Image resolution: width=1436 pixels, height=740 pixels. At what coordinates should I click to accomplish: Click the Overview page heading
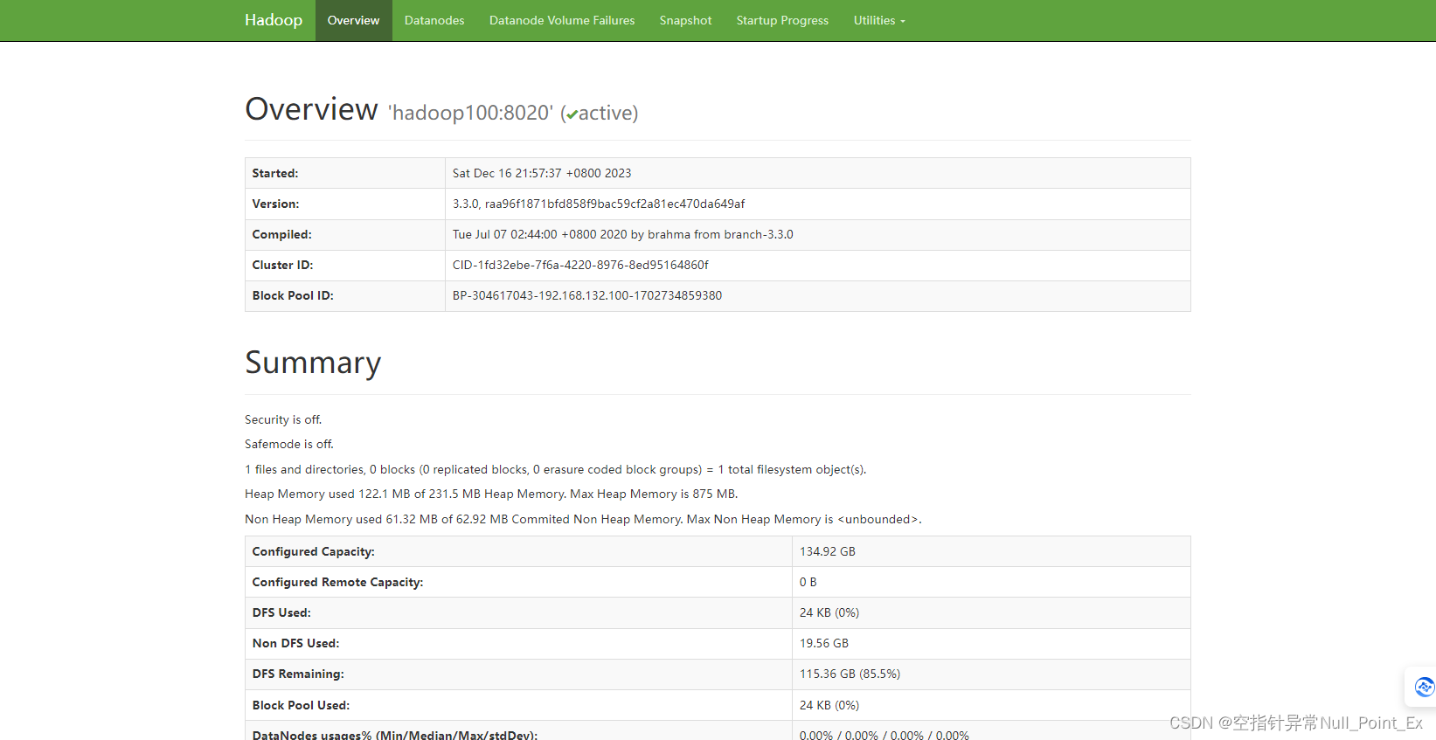(x=311, y=109)
